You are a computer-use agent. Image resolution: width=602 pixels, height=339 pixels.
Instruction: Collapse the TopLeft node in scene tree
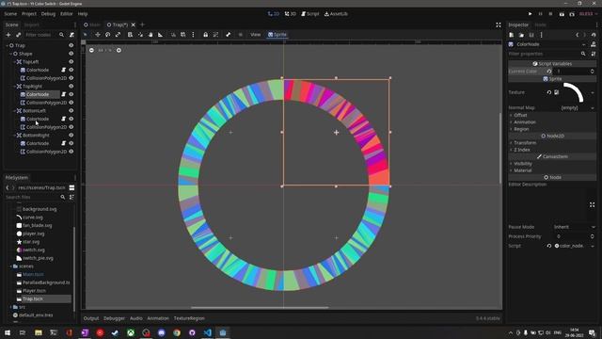pos(15,62)
